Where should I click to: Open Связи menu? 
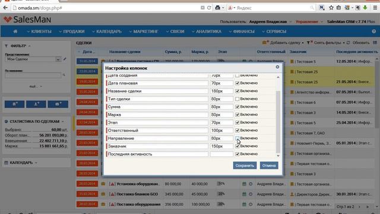[175, 32]
